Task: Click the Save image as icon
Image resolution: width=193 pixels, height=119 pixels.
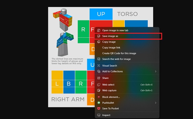Action: click(x=99, y=36)
